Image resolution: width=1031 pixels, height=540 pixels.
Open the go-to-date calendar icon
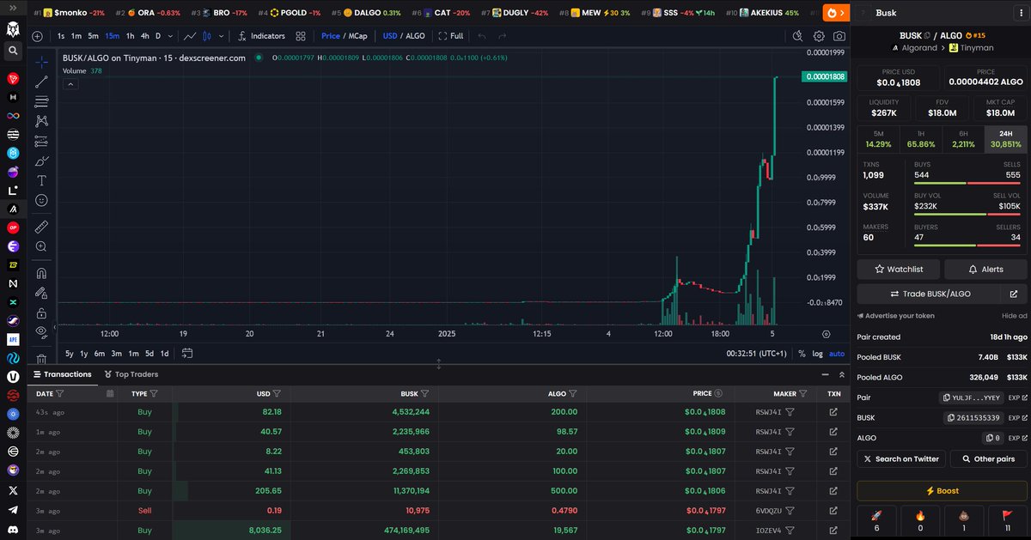[187, 353]
